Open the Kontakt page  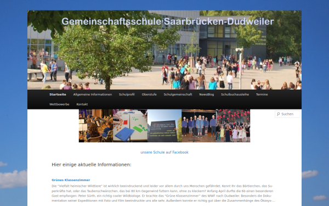coord(82,104)
